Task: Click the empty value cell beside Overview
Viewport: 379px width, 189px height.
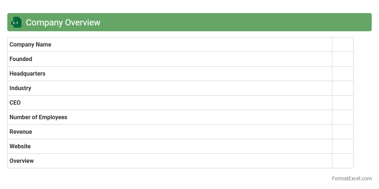Action: coord(343,161)
